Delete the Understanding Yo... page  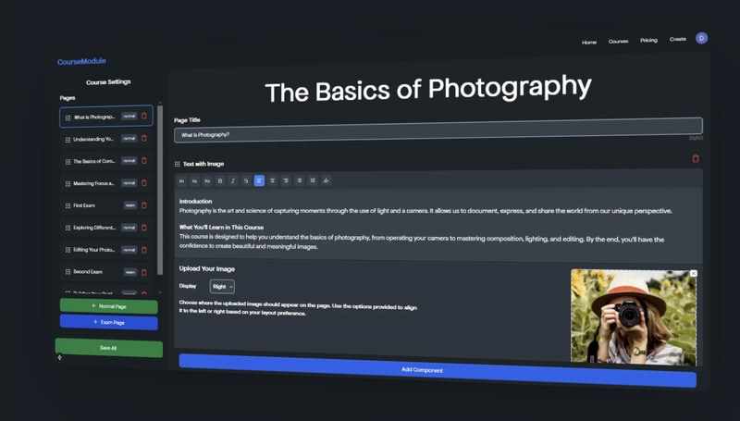143,139
